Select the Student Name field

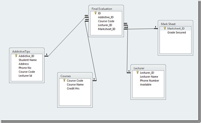28,60
